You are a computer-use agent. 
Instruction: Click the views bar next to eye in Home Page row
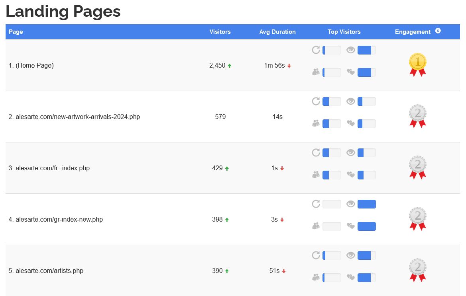(x=367, y=50)
